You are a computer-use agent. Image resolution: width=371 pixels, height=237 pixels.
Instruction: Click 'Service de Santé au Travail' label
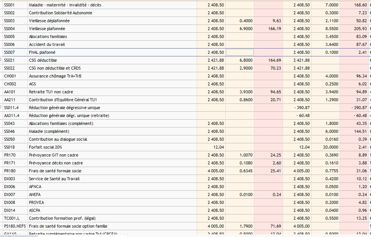(x=54, y=179)
